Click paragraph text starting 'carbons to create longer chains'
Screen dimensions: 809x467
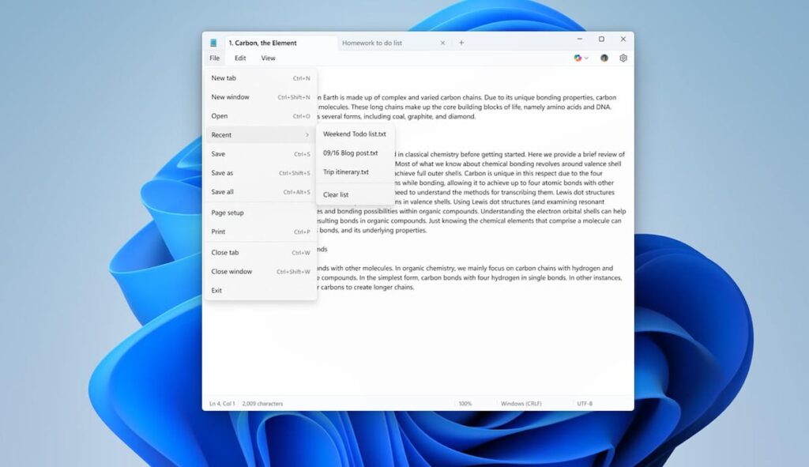click(367, 288)
